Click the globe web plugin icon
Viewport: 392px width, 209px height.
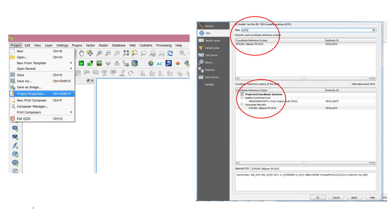point(151,63)
